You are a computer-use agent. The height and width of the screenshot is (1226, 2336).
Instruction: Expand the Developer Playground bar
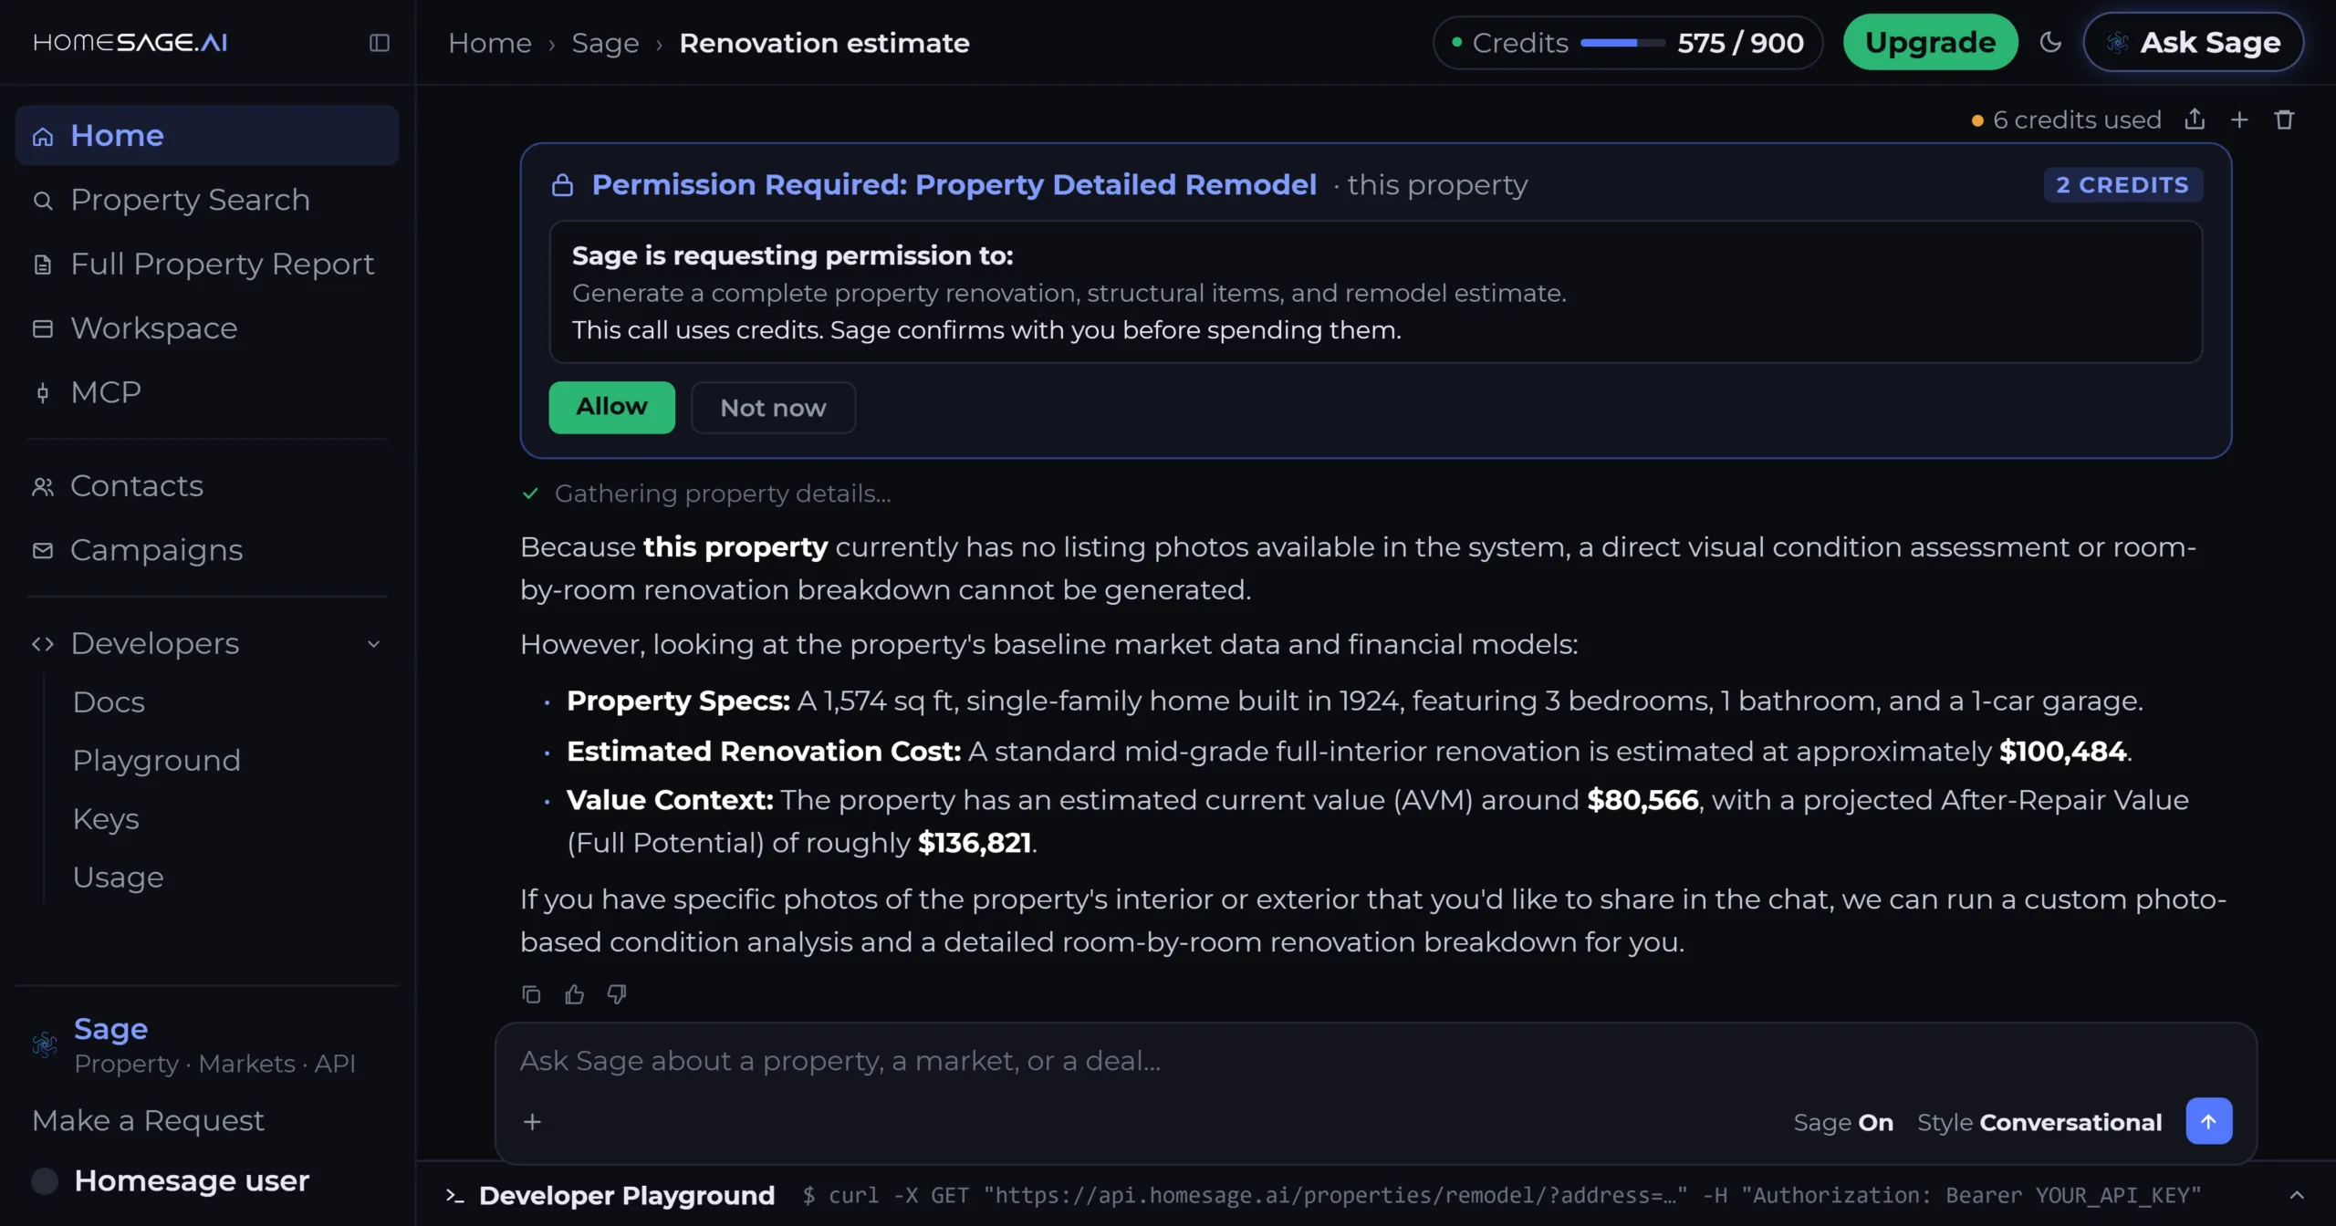click(2297, 1195)
